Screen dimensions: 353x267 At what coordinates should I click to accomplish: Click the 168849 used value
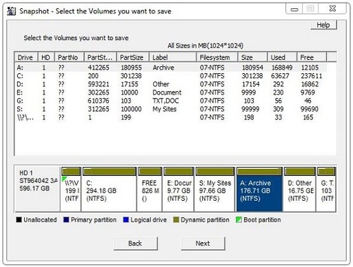coord(282,68)
